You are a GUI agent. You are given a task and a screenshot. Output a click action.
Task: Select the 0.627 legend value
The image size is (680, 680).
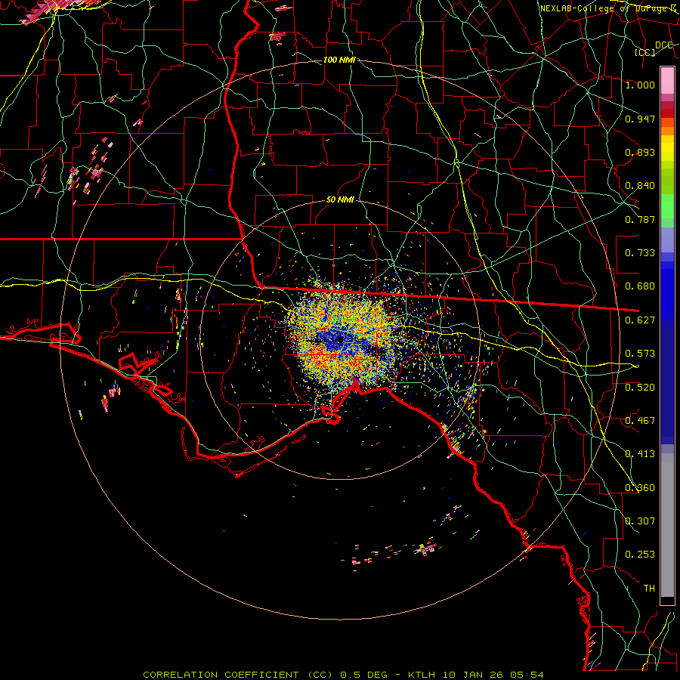click(x=640, y=320)
